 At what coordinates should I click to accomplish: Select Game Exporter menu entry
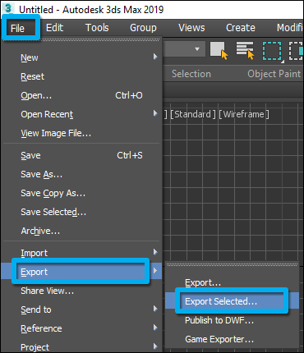tap(219, 339)
